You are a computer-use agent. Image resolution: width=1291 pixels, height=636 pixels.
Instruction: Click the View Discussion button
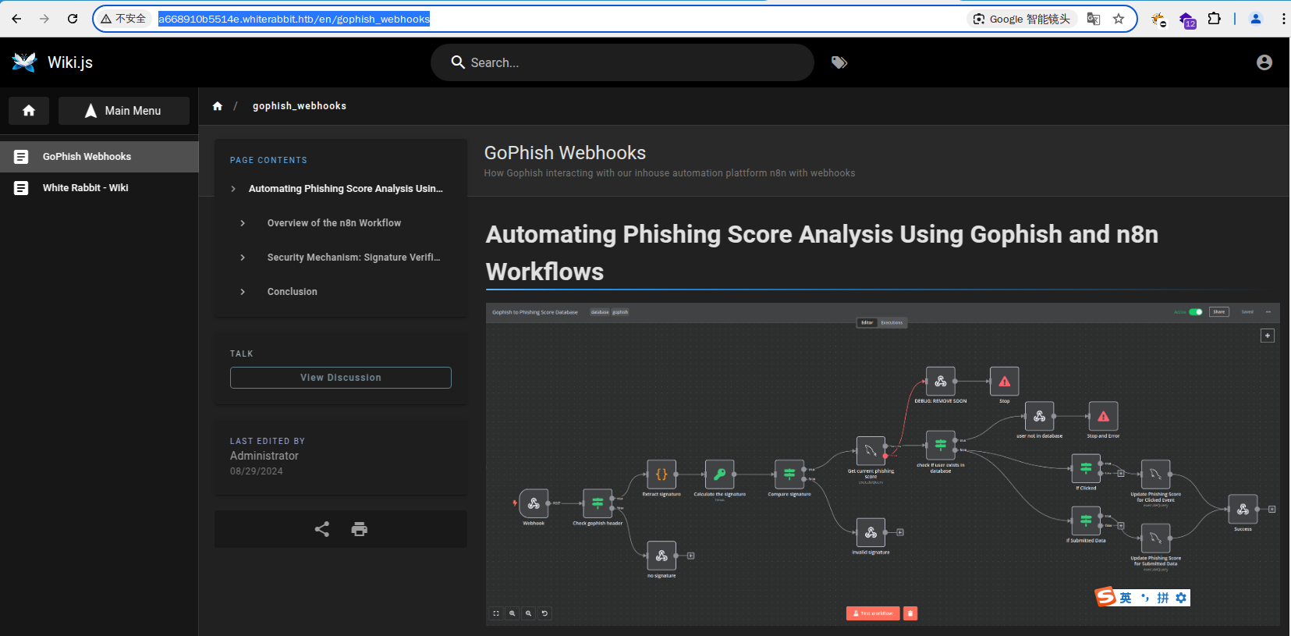pyautogui.click(x=341, y=378)
